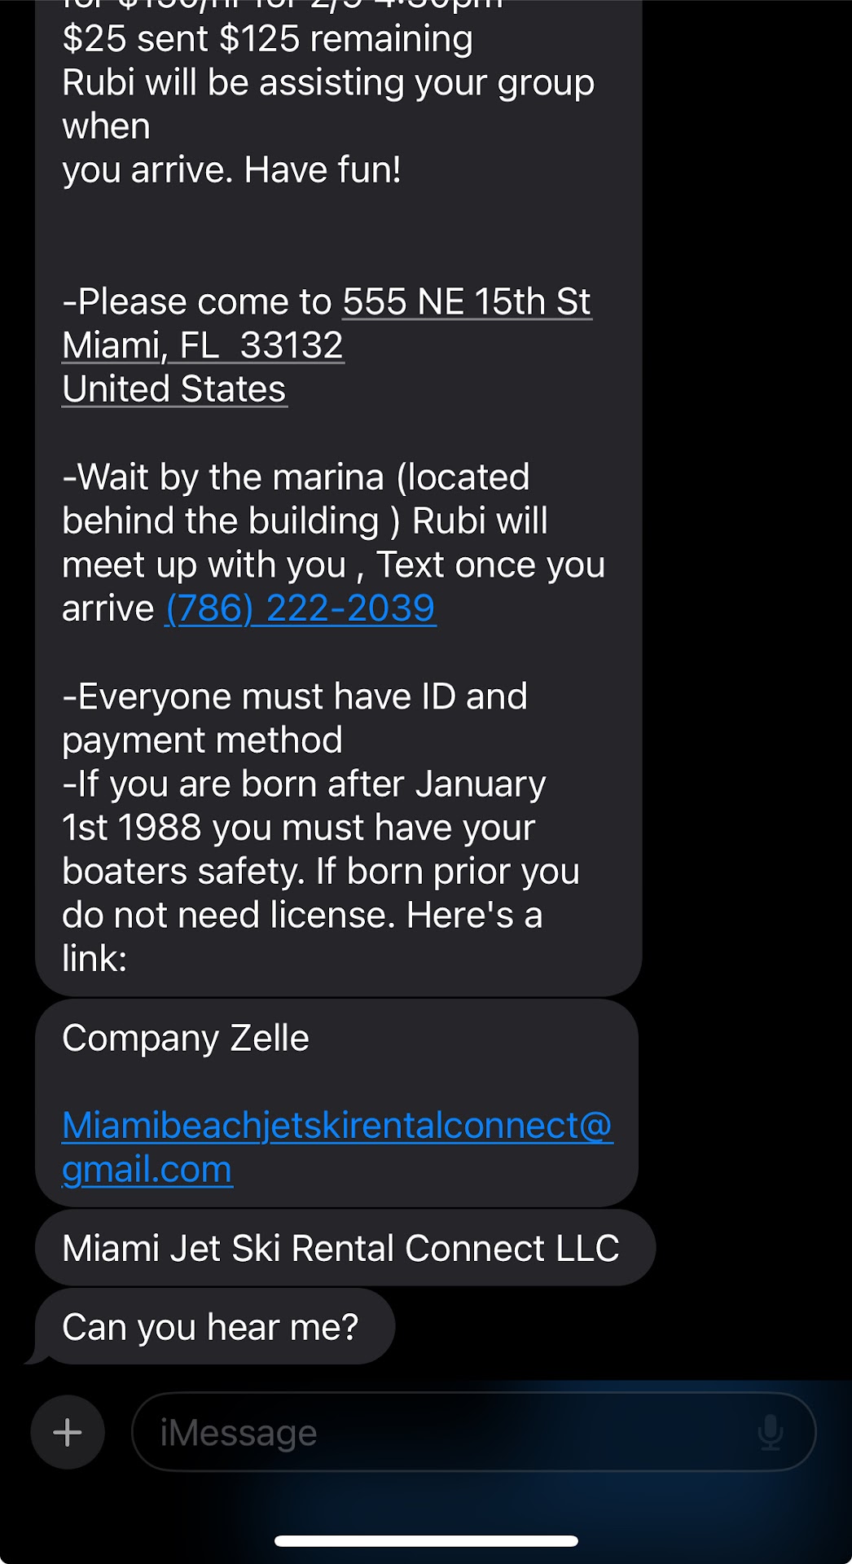Tap the United States address line
The height and width of the screenshot is (1564, 852).
[x=174, y=389]
